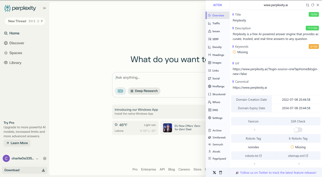Click the AITDK header label

217,5
